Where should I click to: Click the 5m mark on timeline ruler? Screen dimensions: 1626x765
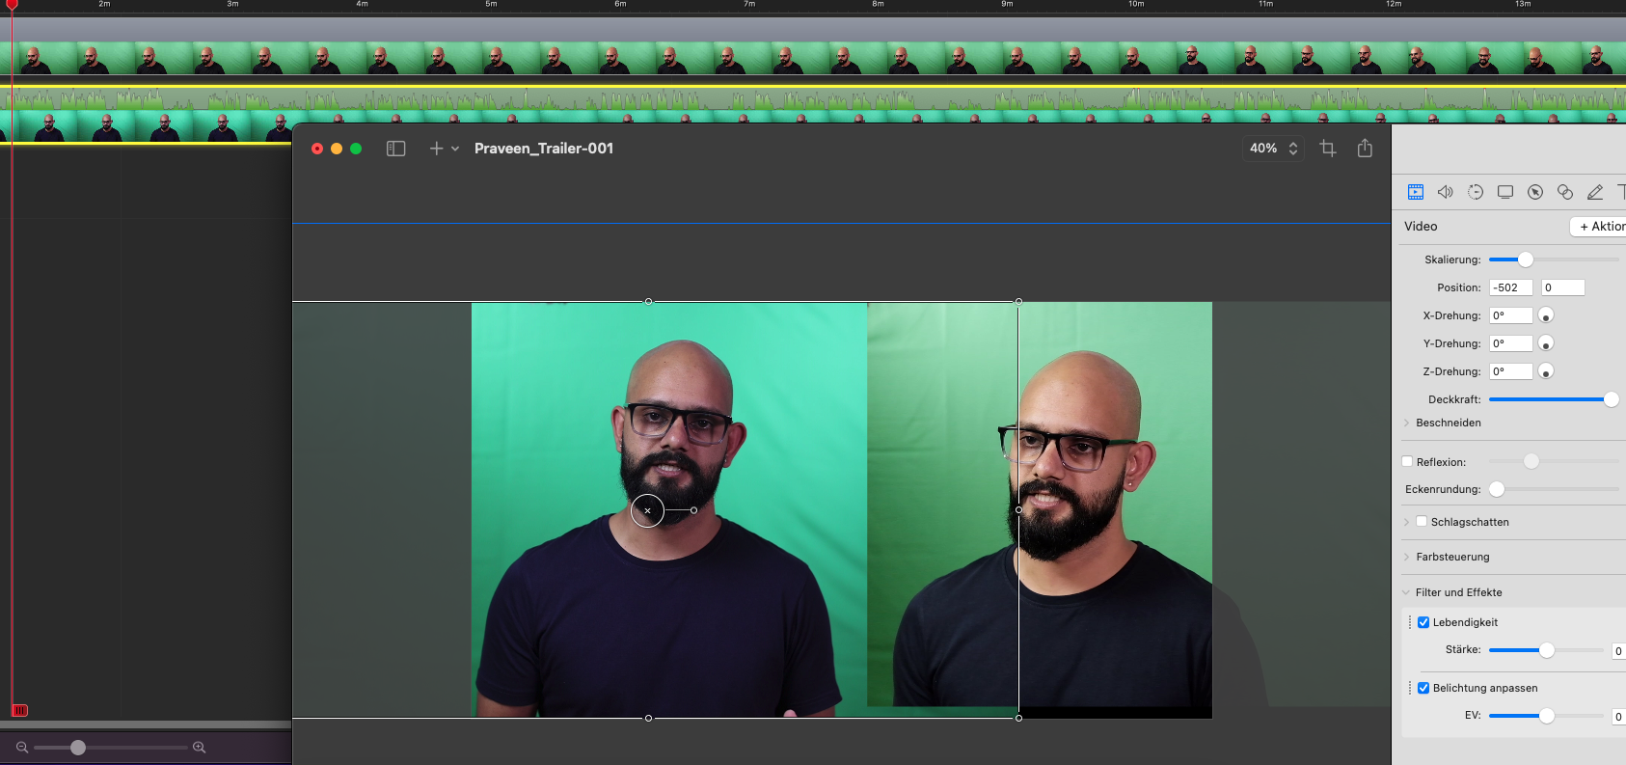[491, 5]
